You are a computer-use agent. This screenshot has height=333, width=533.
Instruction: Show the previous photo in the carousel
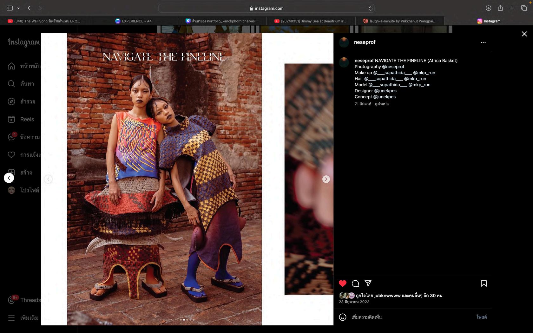[48, 179]
